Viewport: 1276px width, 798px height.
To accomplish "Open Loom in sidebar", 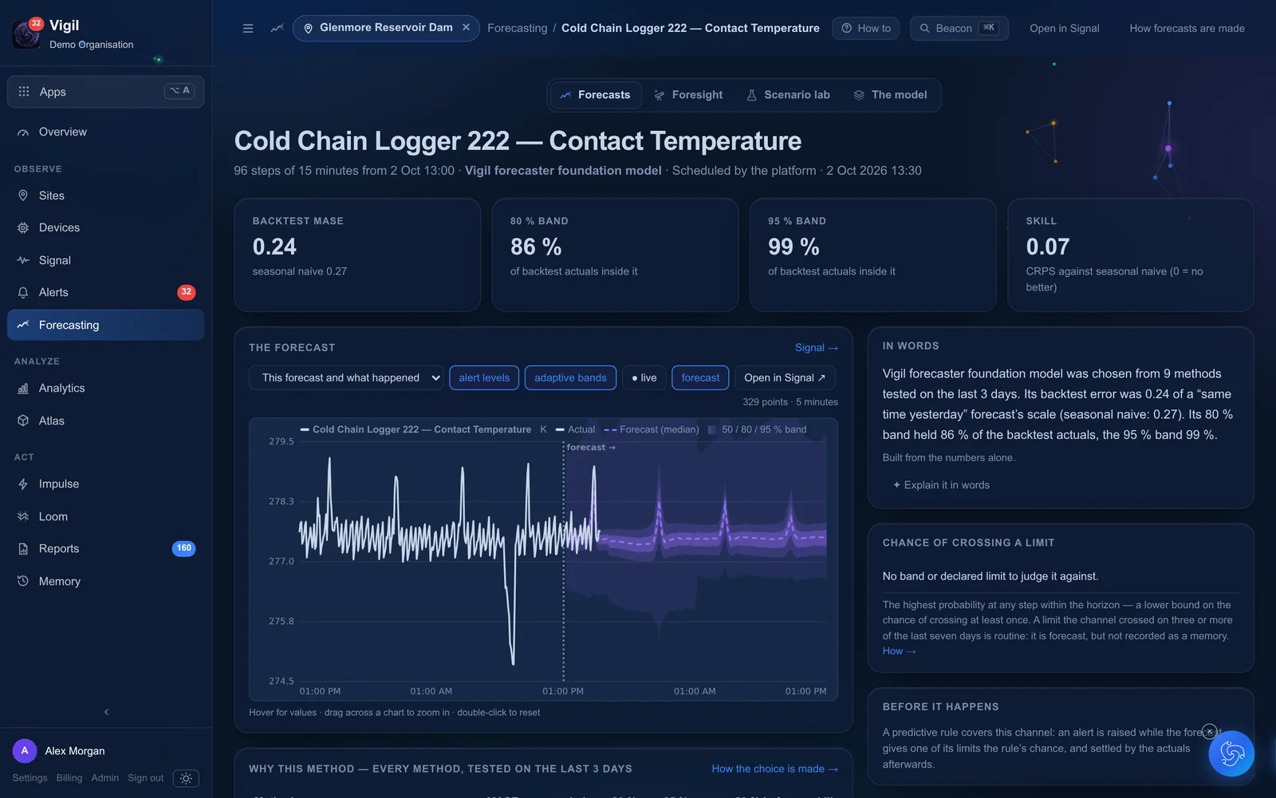I will pos(105,516).
